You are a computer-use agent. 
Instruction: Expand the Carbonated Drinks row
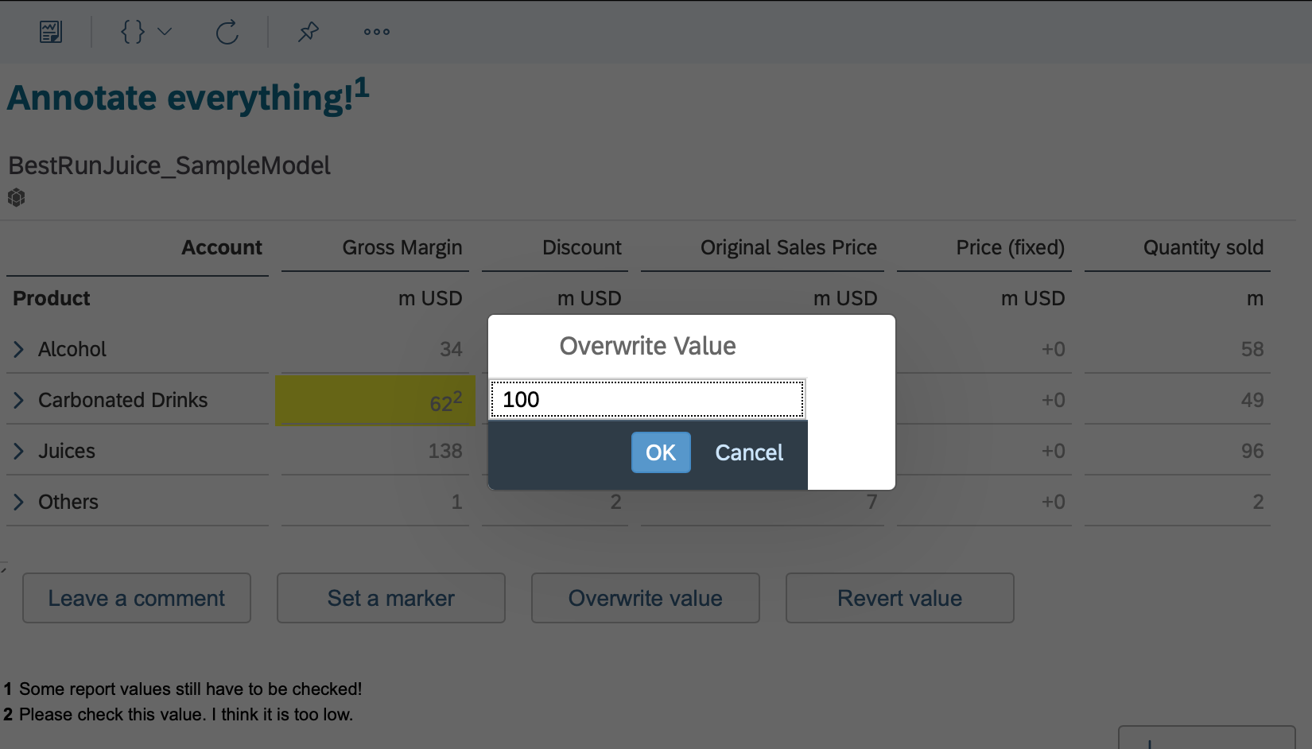pos(19,400)
